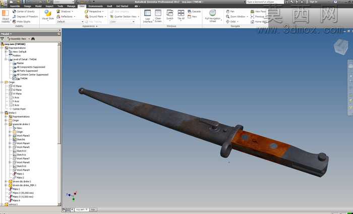This screenshot has width=353, height=214.
Task: Open the Full Navigation Wheel
Action: [x=212, y=16]
